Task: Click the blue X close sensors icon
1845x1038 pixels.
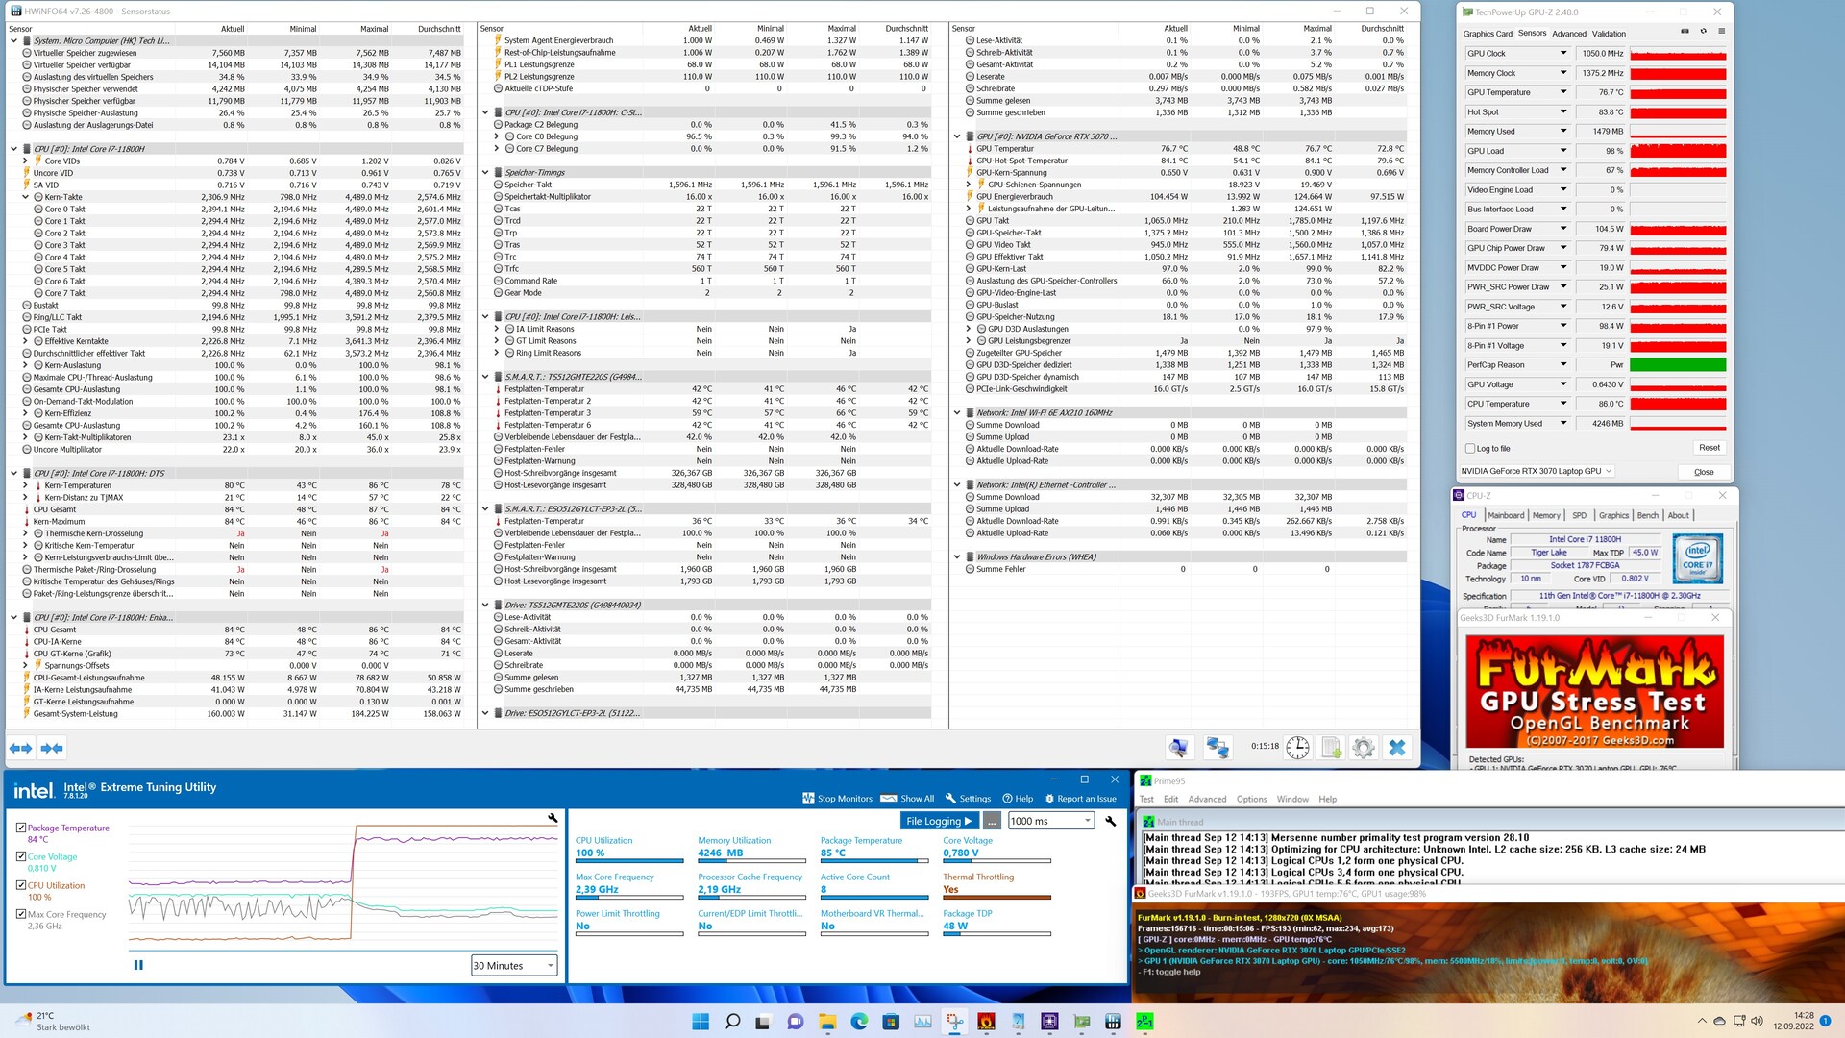Action: click(1397, 748)
